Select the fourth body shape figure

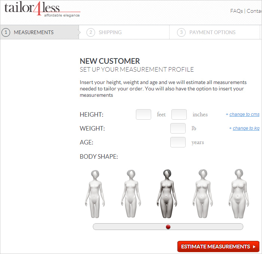pyautogui.click(x=203, y=194)
